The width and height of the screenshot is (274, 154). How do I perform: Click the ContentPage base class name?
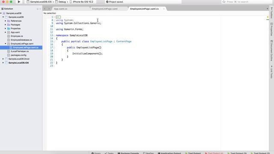point(124,41)
